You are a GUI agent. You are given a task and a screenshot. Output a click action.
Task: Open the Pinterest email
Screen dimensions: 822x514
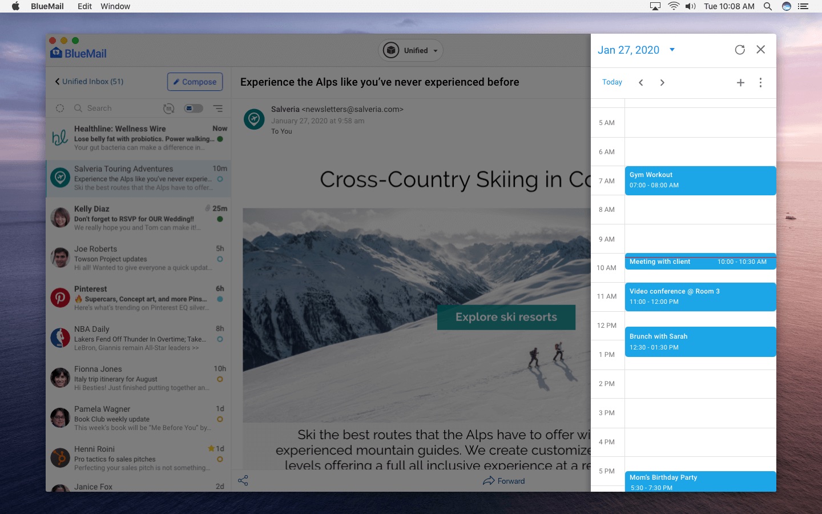coord(138,298)
